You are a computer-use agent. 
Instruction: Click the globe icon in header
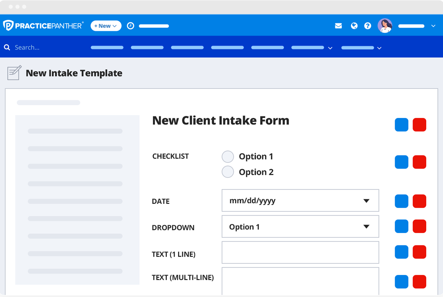(354, 26)
